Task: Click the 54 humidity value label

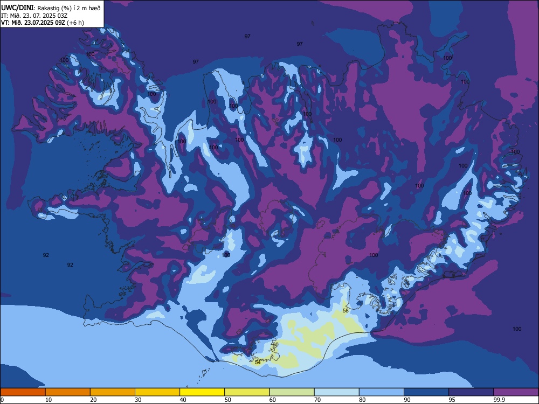Action: point(258,363)
